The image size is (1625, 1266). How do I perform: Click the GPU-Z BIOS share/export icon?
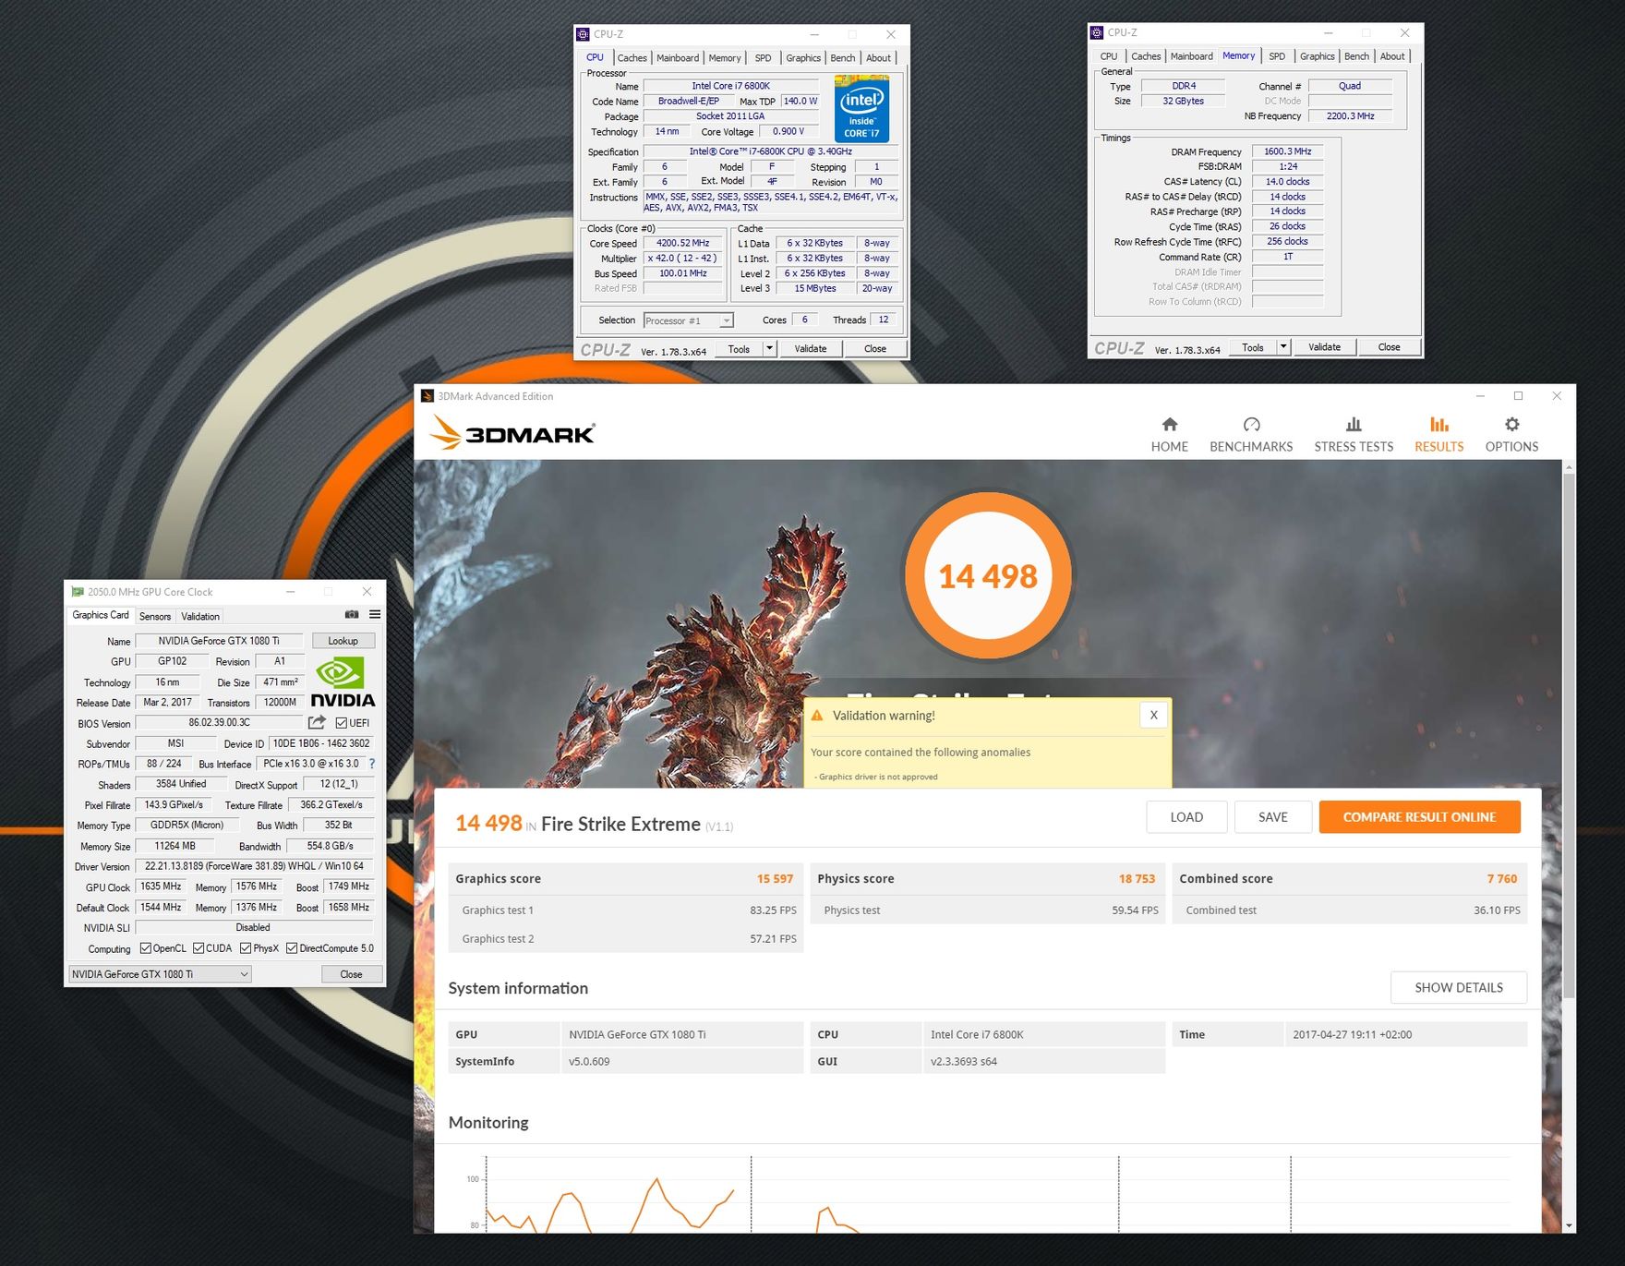click(317, 722)
